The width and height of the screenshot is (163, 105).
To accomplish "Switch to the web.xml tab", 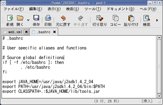I will [x=15, y=32].
